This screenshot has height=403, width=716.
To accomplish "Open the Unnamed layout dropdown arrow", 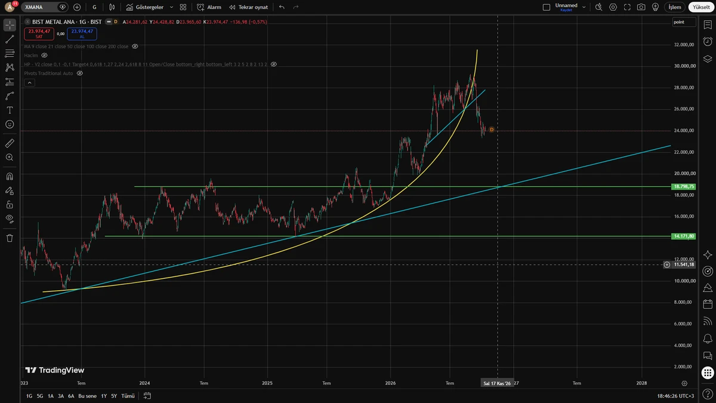I will pos(584,7).
